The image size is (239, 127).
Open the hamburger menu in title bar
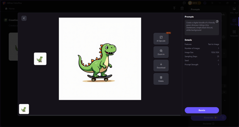[x=212, y=3]
